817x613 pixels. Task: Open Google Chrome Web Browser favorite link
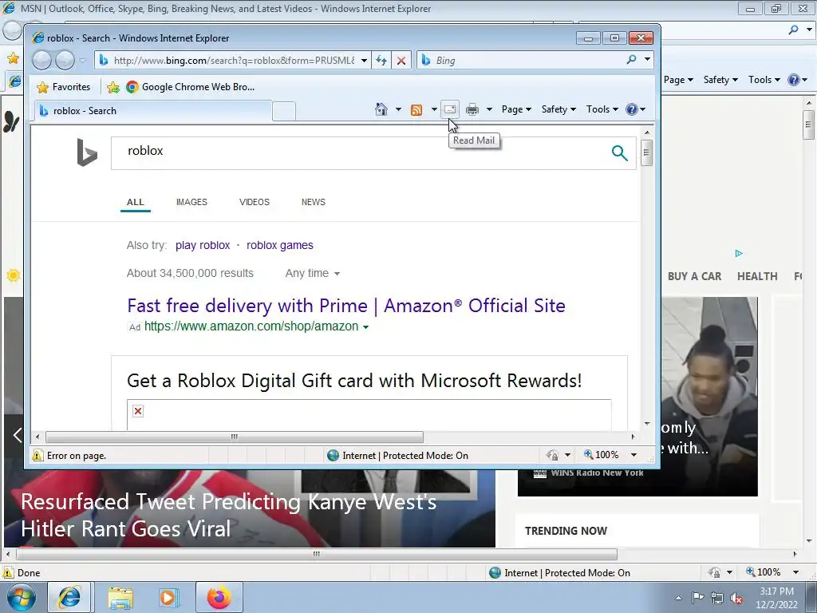[x=191, y=87]
